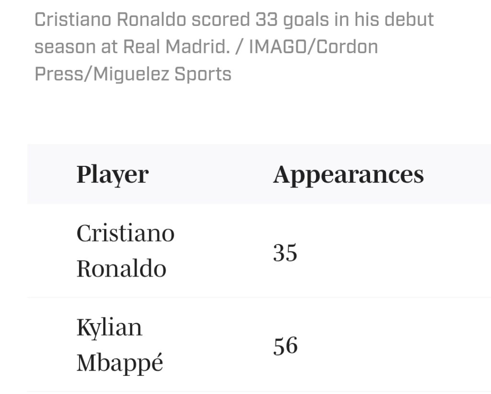
Task: Select the word "Cristiano" in the table
Action: (125, 233)
